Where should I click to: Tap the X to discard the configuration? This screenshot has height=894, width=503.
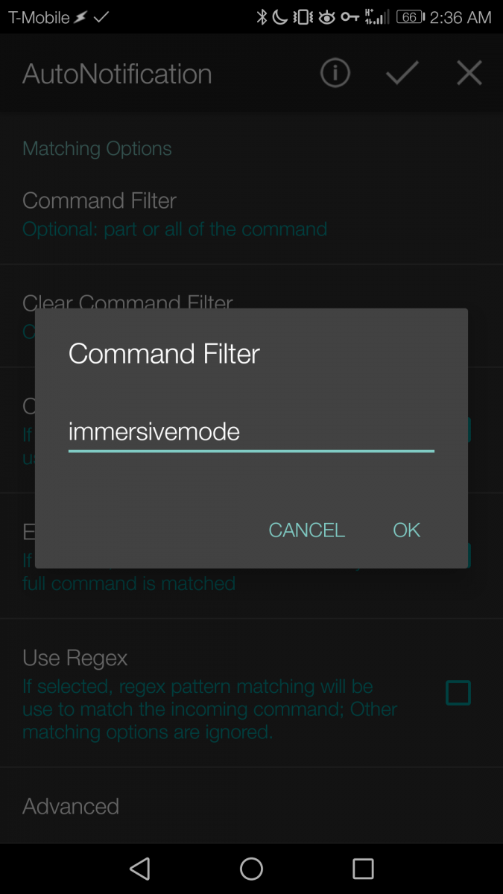469,73
